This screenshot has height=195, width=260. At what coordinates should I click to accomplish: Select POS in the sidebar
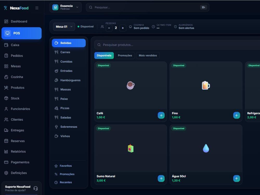[21, 33]
